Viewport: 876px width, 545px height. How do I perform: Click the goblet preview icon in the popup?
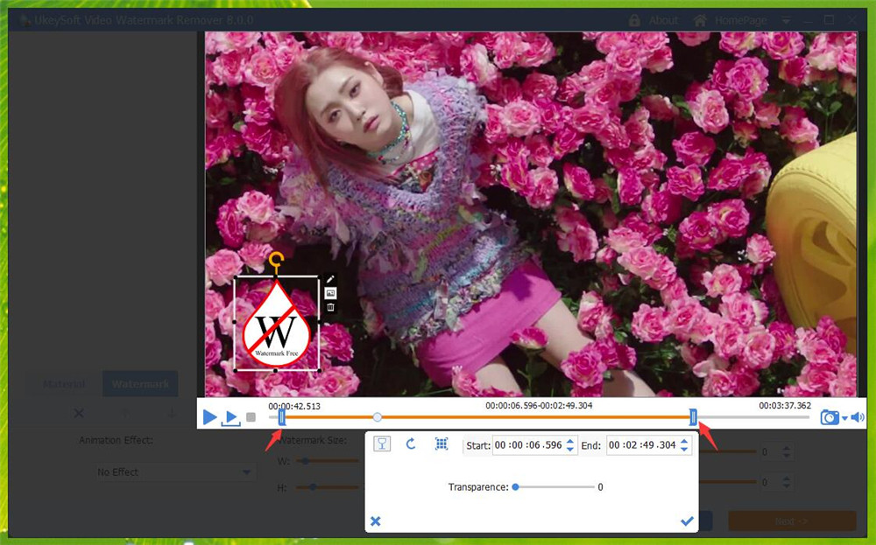coord(382,444)
